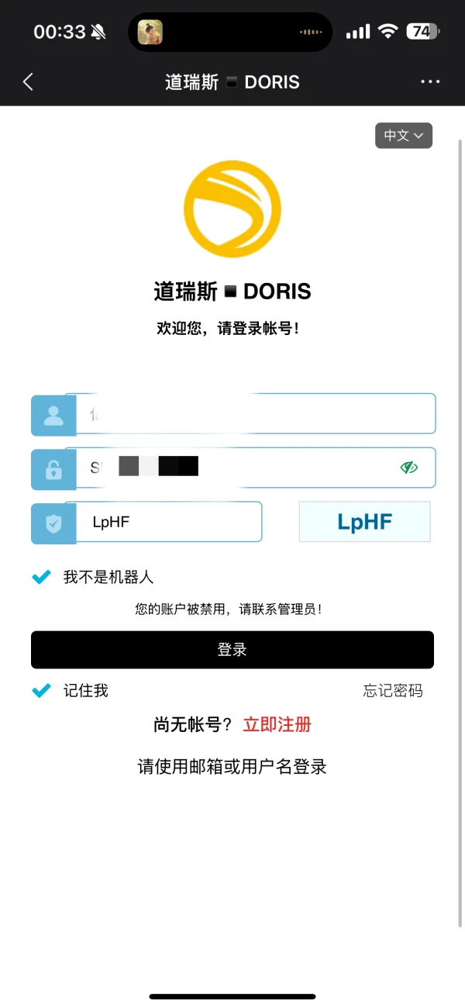Click the red 立即注册 link

(x=277, y=725)
